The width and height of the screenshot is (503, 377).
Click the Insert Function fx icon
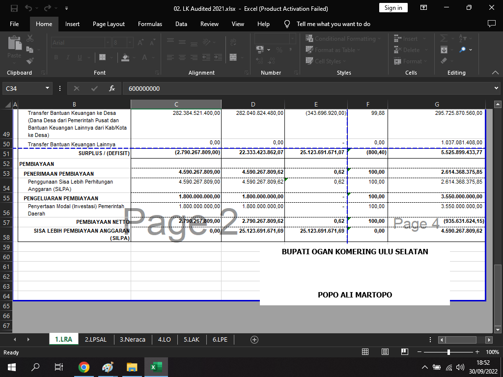tap(112, 88)
